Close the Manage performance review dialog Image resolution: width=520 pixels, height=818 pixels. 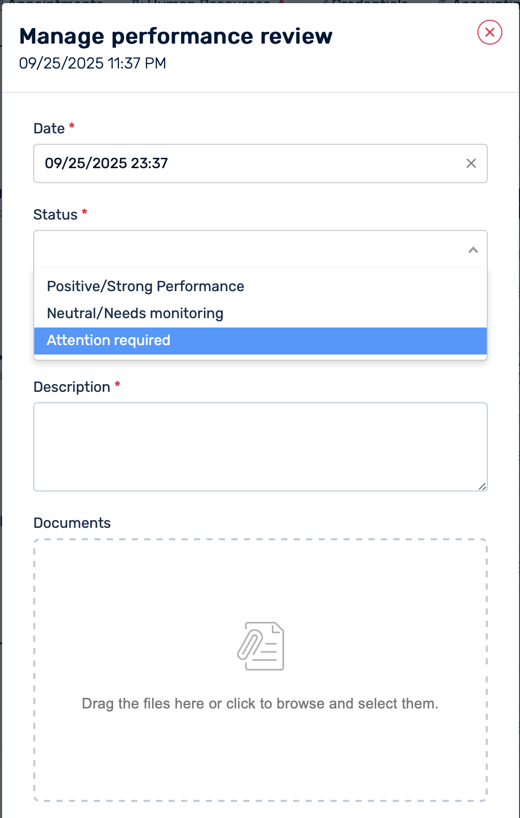[x=489, y=32]
